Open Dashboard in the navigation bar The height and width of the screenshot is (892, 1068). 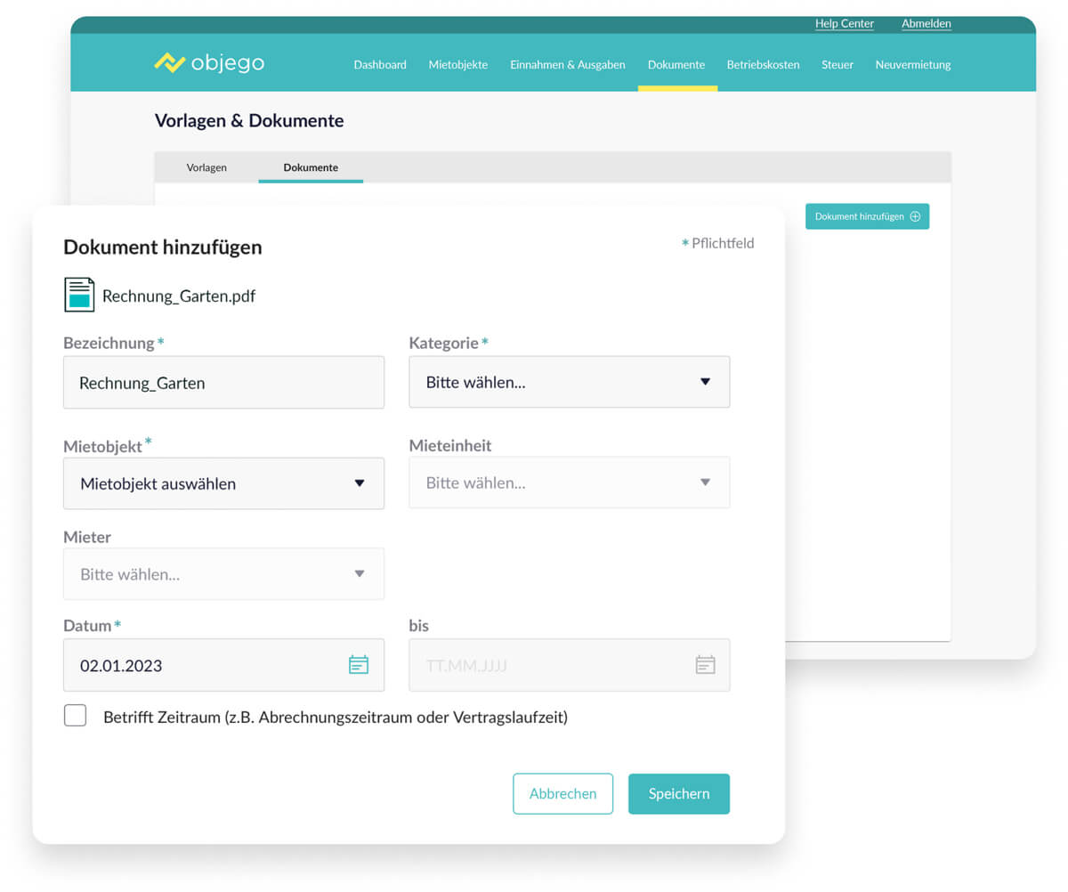pos(380,64)
